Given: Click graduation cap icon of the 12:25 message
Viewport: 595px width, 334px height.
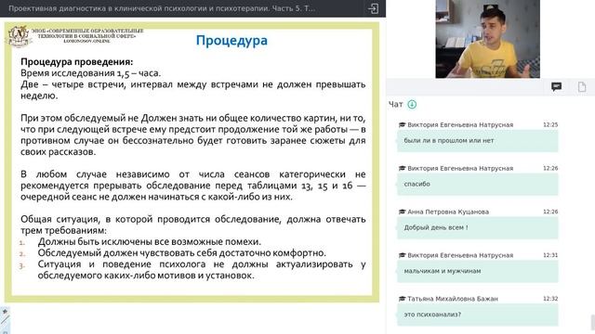Looking at the screenshot, I should tap(403, 124).
